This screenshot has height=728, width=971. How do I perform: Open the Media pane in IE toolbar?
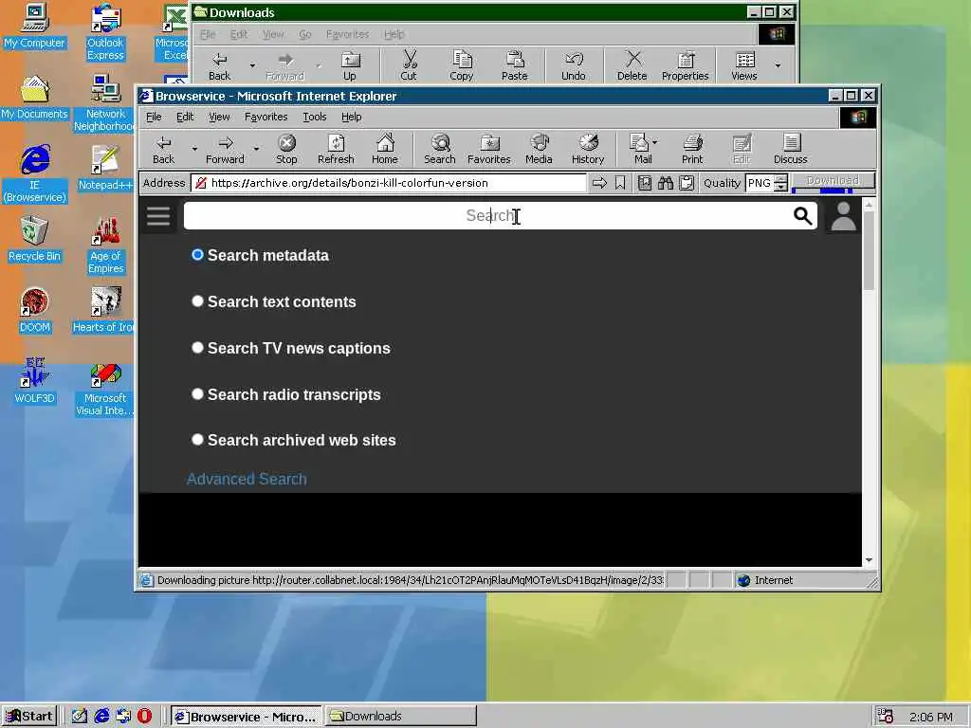539,149
